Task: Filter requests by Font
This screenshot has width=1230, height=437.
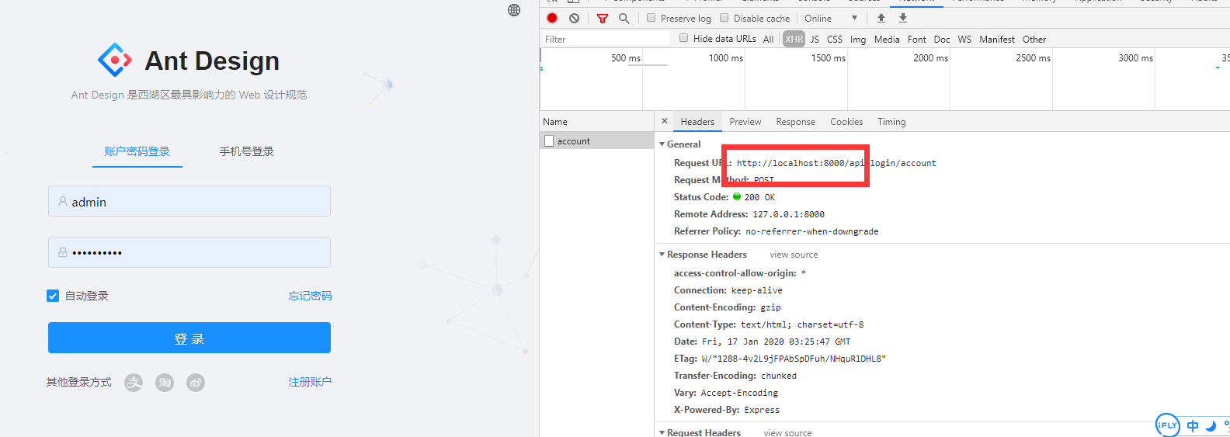Action: coord(917,39)
